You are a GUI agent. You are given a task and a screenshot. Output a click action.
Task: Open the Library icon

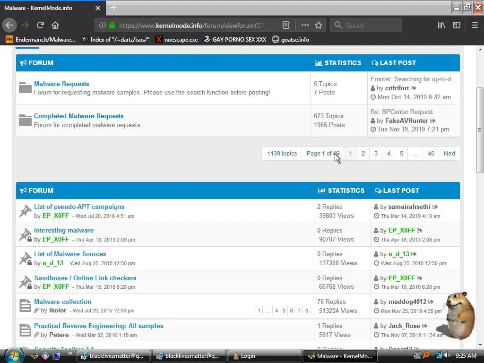(x=442, y=26)
